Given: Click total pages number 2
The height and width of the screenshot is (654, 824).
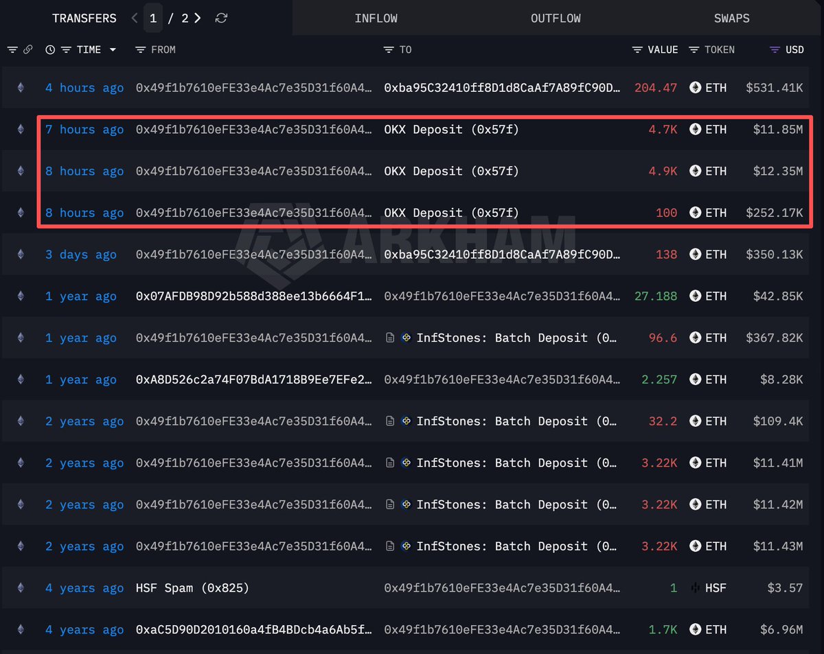Looking at the screenshot, I should click(x=185, y=19).
